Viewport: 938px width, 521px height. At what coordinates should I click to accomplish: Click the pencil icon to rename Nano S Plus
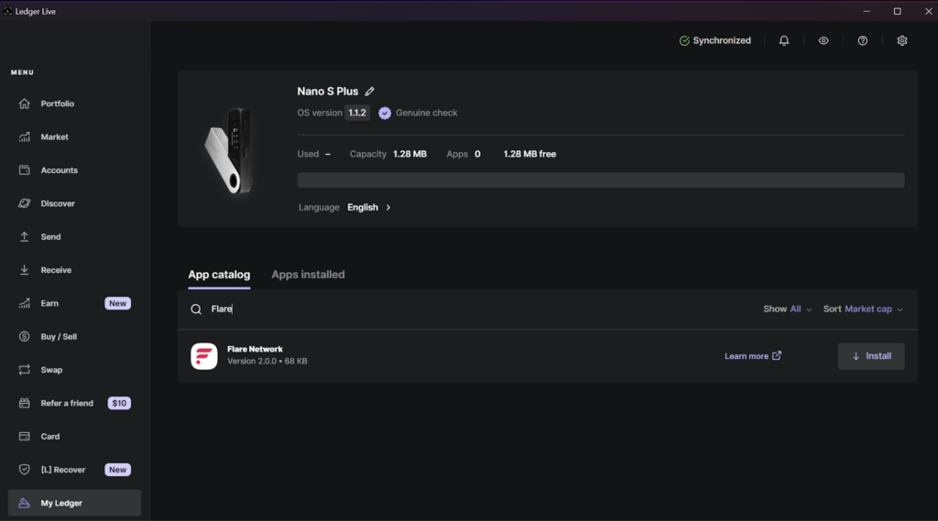pos(370,92)
